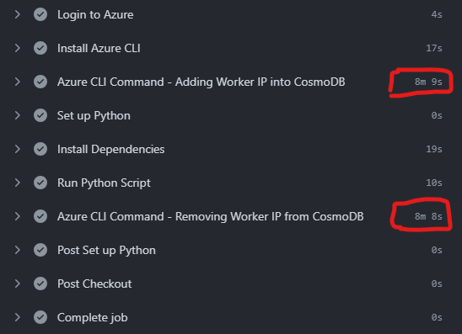
Task: Open the Run Python Script step label
Action: [x=104, y=183]
